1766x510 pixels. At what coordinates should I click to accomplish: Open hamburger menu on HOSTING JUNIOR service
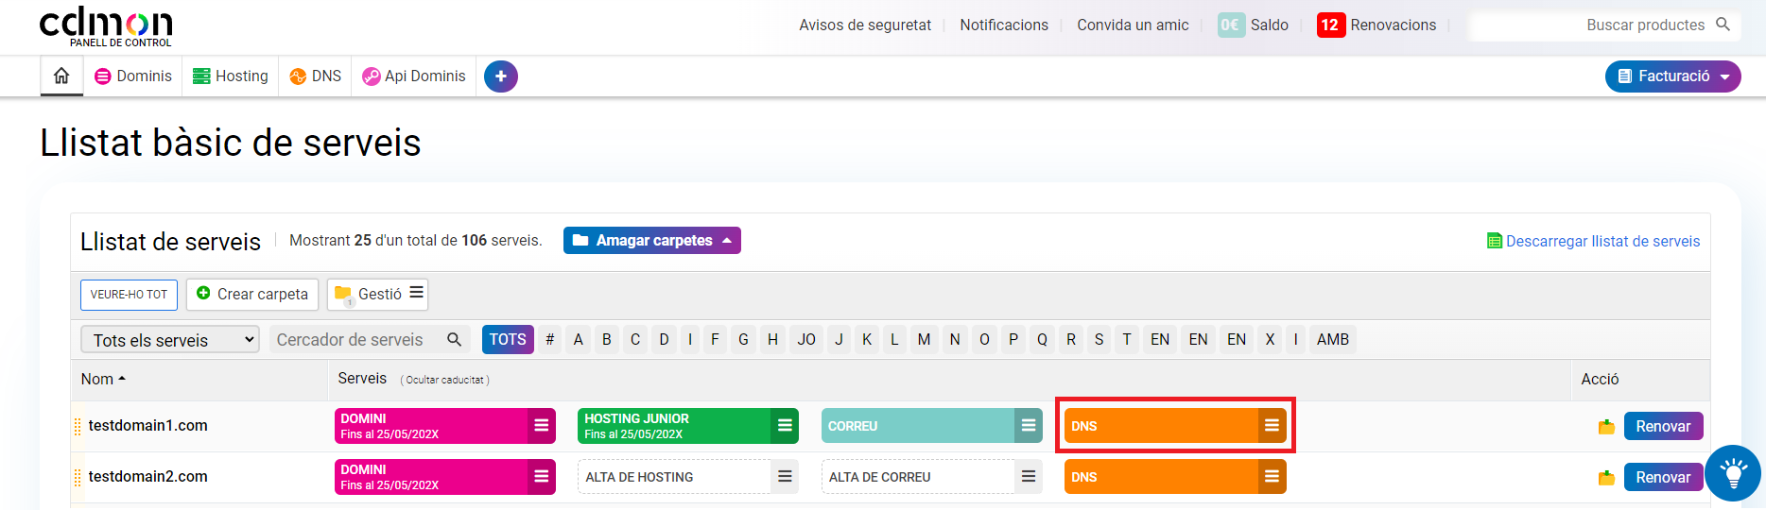pos(785,426)
